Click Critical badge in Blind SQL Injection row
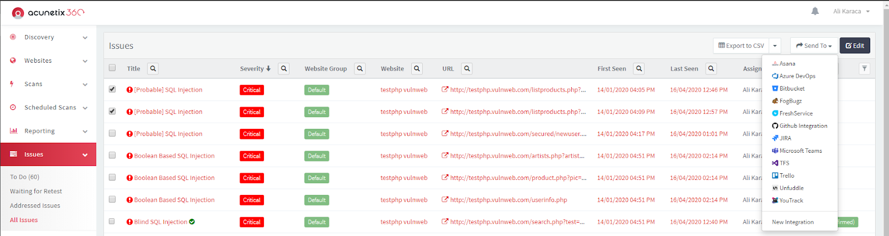Screen dimensions: 889x236 pos(252,222)
